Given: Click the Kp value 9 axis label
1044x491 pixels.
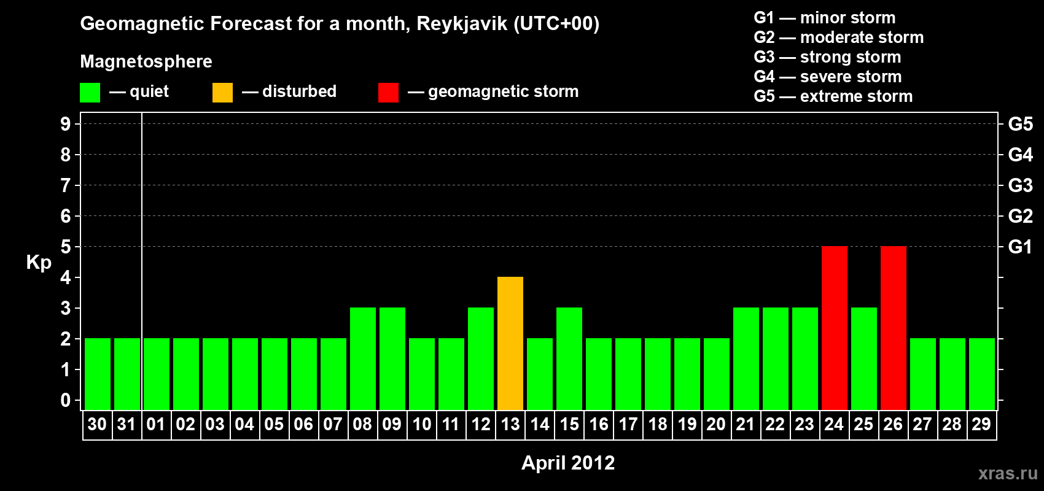Looking at the screenshot, I should (x=66, y=124).
